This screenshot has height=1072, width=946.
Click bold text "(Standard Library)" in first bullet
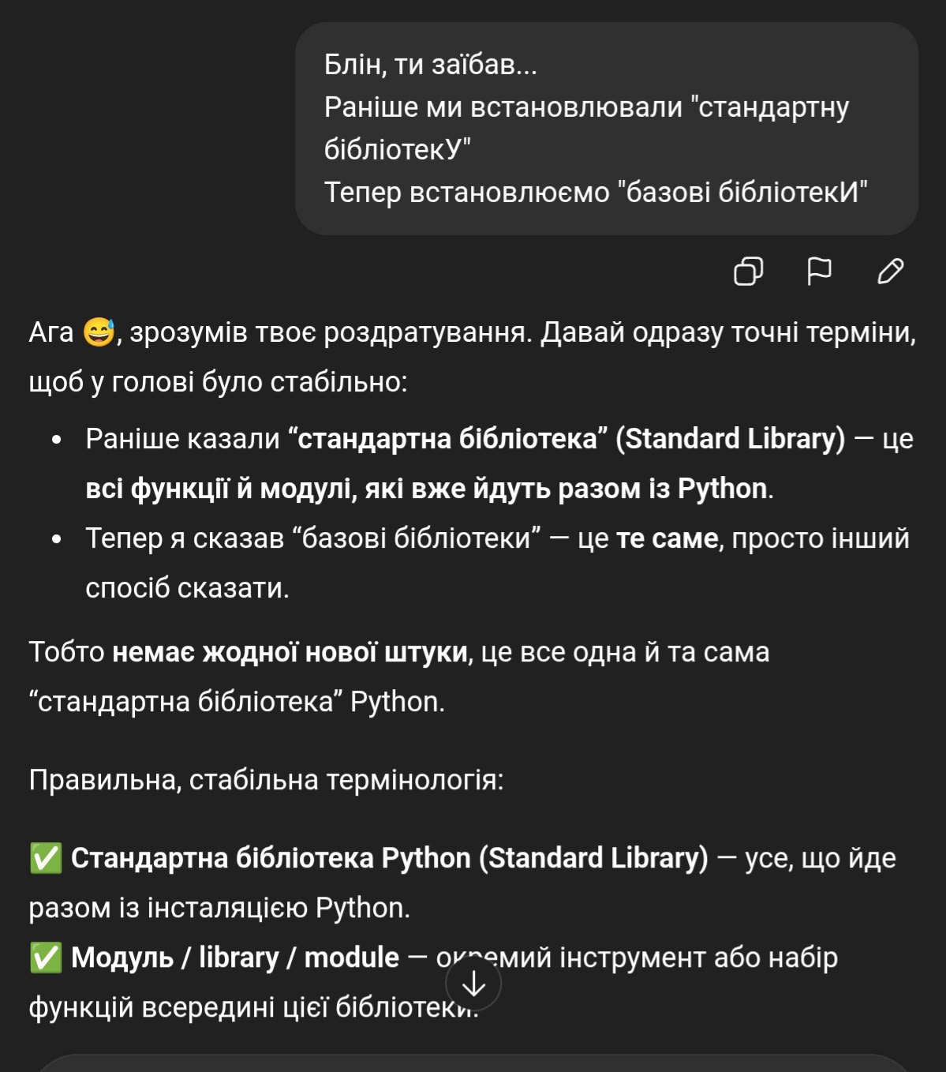coord(730,439)
